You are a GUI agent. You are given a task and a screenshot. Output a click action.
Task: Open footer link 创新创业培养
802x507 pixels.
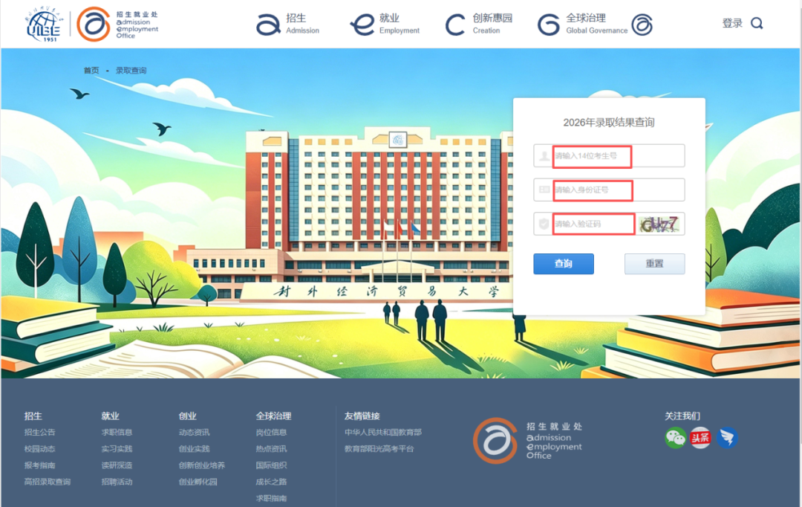(202, 465)
